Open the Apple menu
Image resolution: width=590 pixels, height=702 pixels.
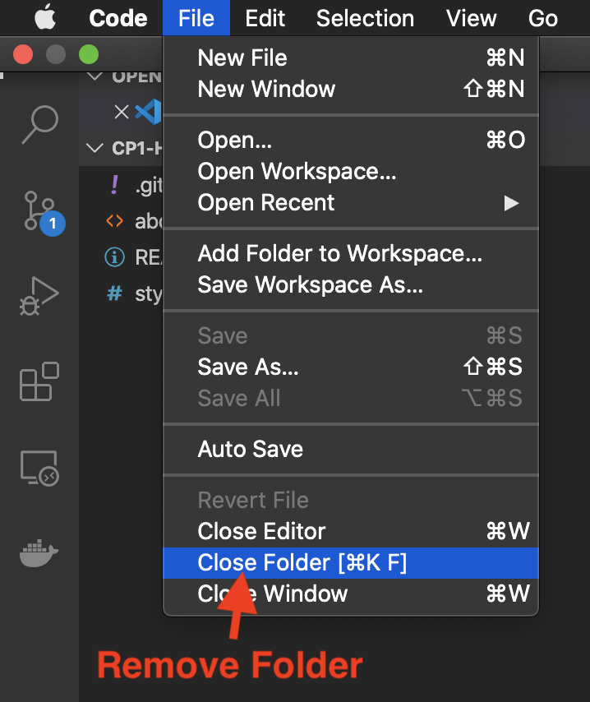coord(45,18)
